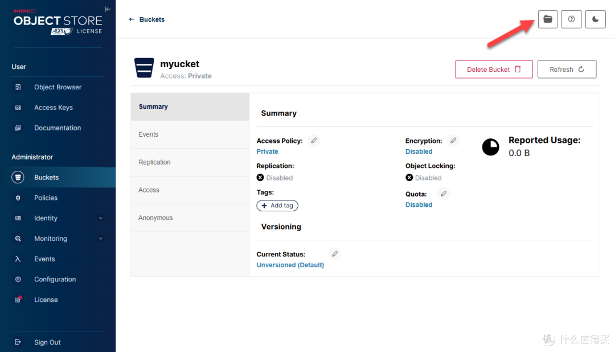Select Buckets in Administrator menu
Viewport: 615px width, 352px height.
(58, 177)
